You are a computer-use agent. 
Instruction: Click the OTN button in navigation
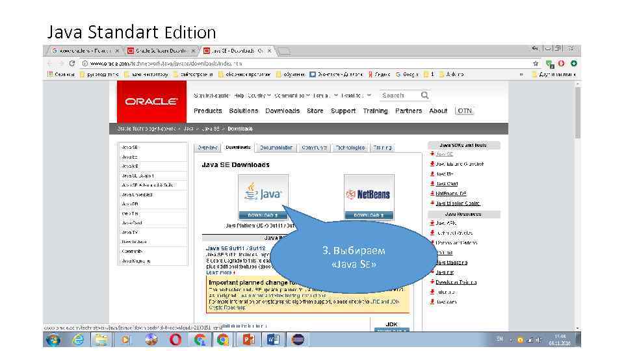(464, 110)
